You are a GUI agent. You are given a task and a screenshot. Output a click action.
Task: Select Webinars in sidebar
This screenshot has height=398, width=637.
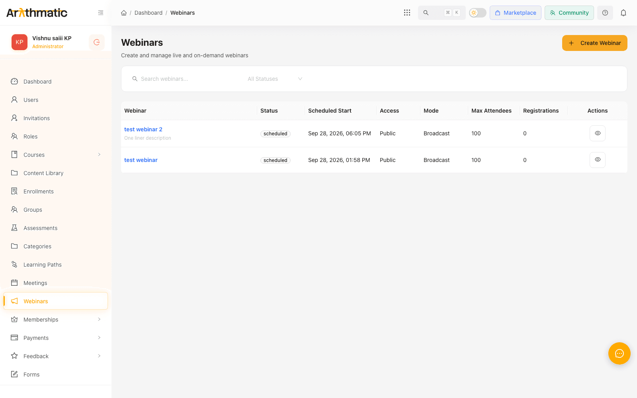(x=56, y=301)
